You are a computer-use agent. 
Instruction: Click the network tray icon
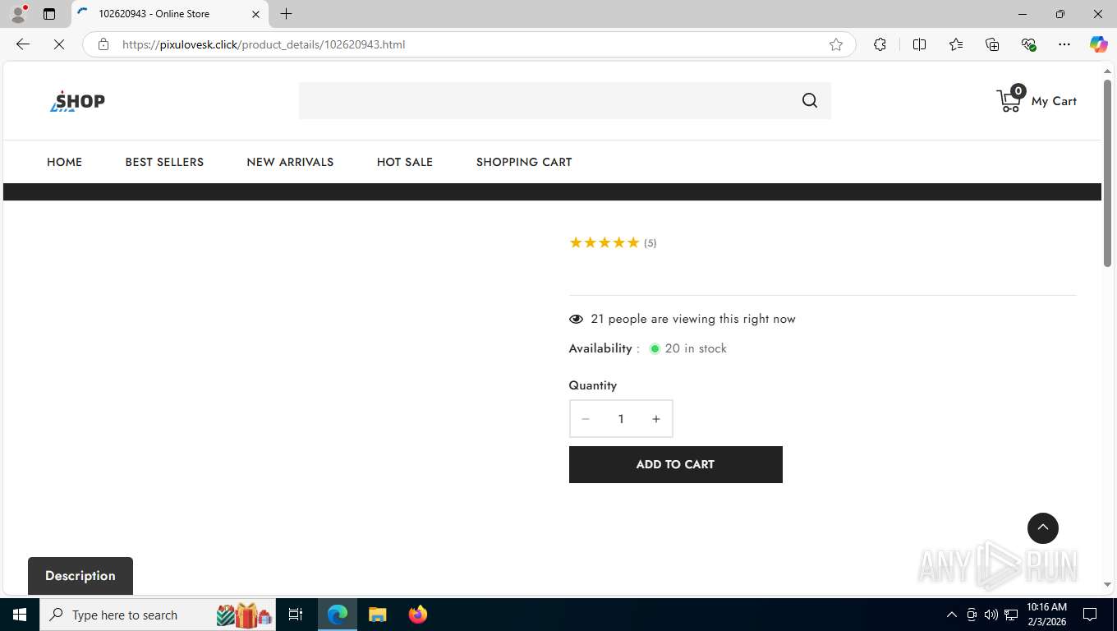coord(1011,615)
